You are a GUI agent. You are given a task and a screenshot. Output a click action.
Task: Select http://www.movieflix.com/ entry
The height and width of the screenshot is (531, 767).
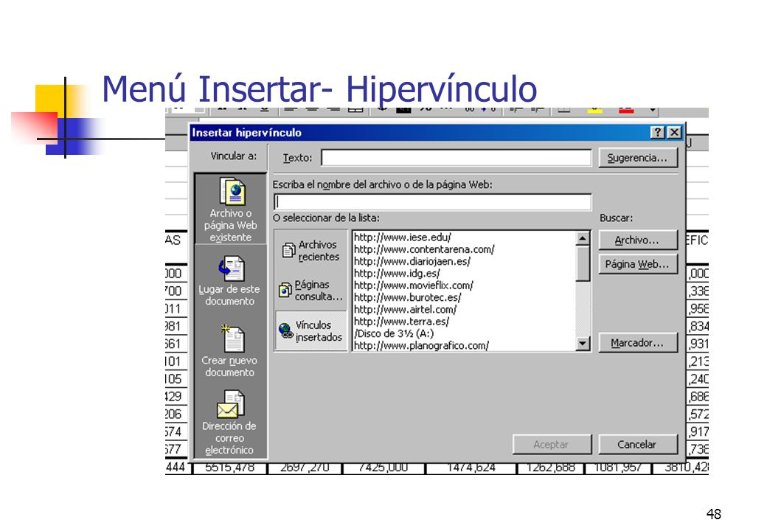[413, 285]
